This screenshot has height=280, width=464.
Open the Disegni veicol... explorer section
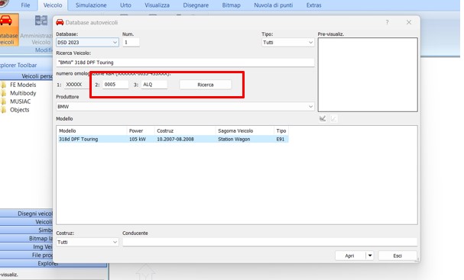click(x=27, y=214)
